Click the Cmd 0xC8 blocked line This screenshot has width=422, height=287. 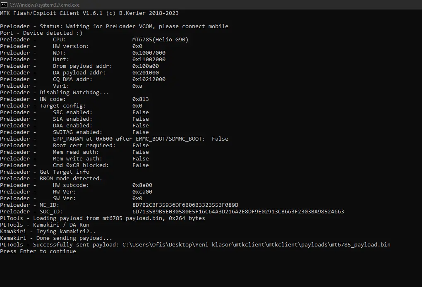click(x=74, y=165)
